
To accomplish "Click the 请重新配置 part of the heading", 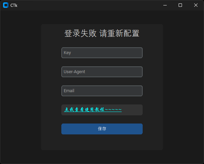I will pyautogui.click(x=120, y=33).
